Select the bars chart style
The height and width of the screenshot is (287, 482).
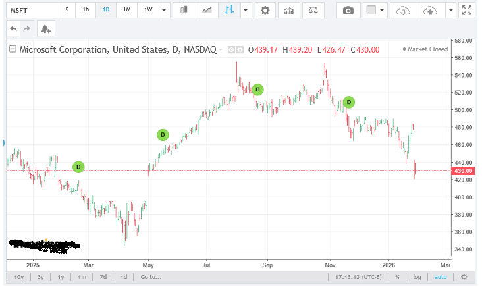click(x=229, y=11)
